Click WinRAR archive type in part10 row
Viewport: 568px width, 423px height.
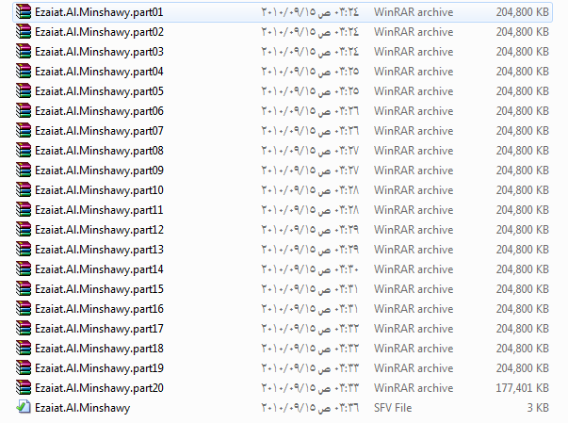[414, 190]
